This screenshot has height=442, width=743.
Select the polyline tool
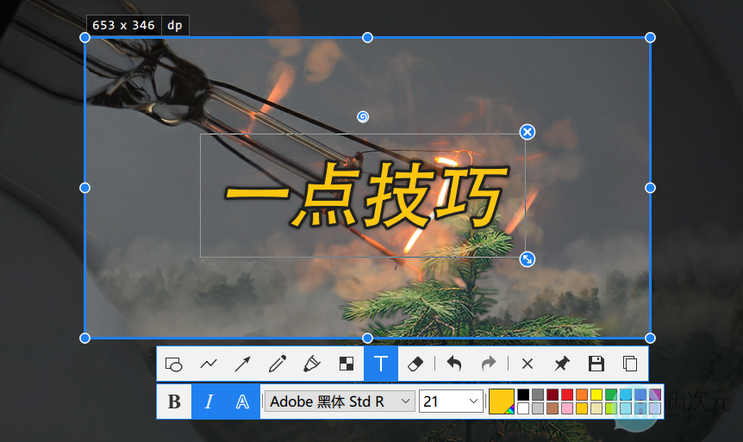tap(209, 364)
